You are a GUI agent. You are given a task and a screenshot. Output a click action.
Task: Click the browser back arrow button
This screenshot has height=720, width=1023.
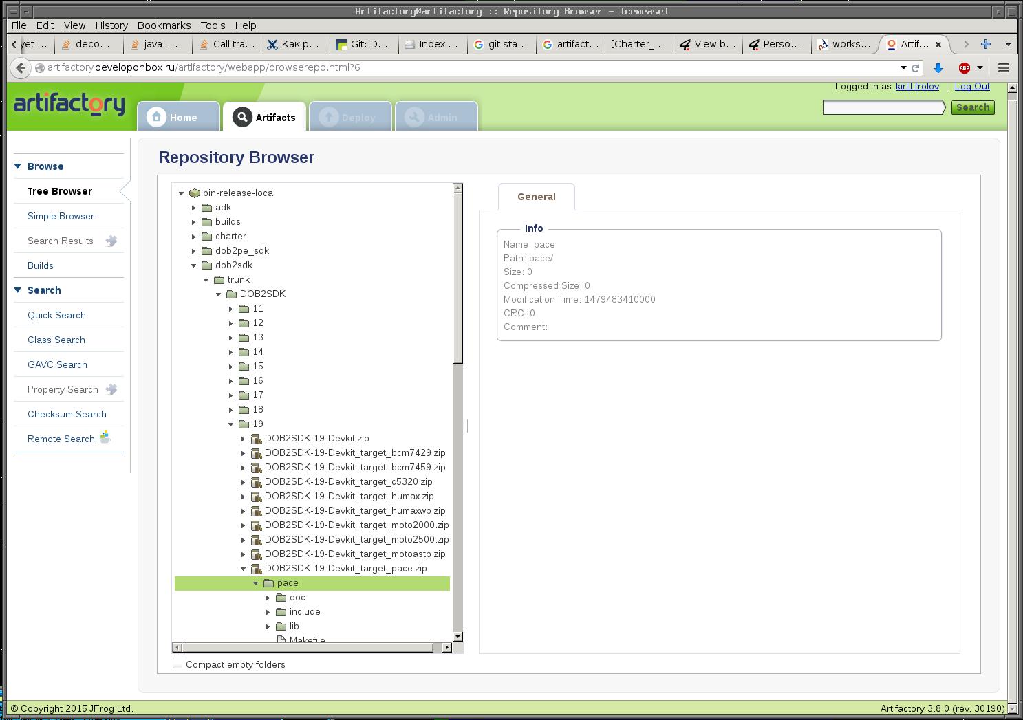pyautogui.click(x=21, y=67)
